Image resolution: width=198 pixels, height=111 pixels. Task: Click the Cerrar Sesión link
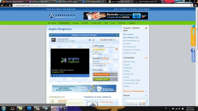coord(144,9)
